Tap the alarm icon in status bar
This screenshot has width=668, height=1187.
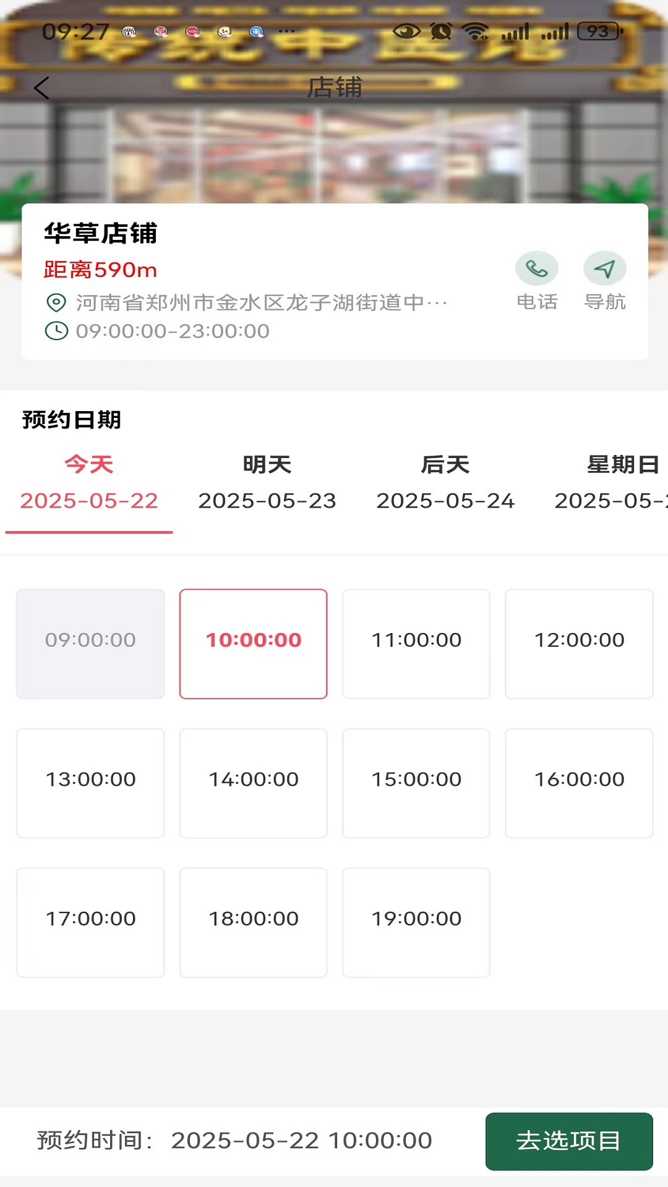(x=441, y=31)
